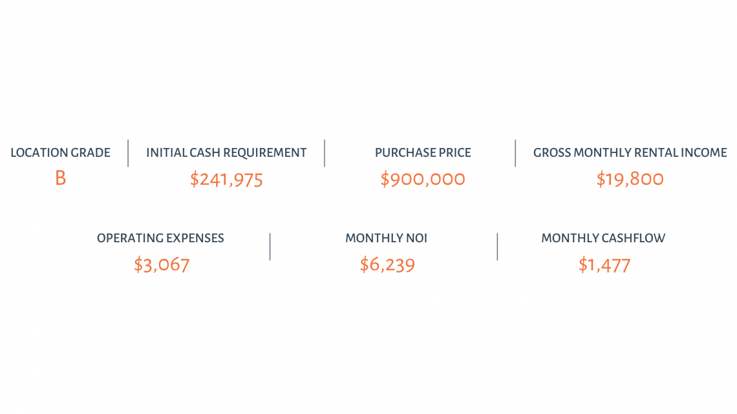This screenshot has width=737, height=414.
Task: Click the Initial Cash Requirement heading
Action: tap(226, 152)
